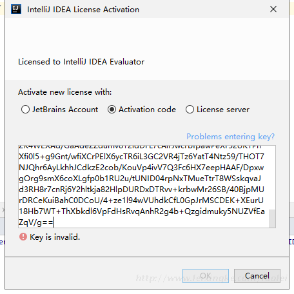The height and width of the screenshot is (294, 294).
Task: Click the dialog title IntelliJ IDEA License Activation
Action: tap(83, 10)
